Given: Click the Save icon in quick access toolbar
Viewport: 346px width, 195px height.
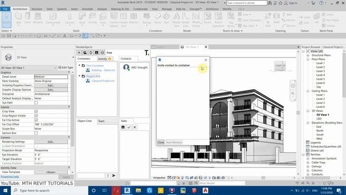Looking at the screenshot, I should click(9, 36).
